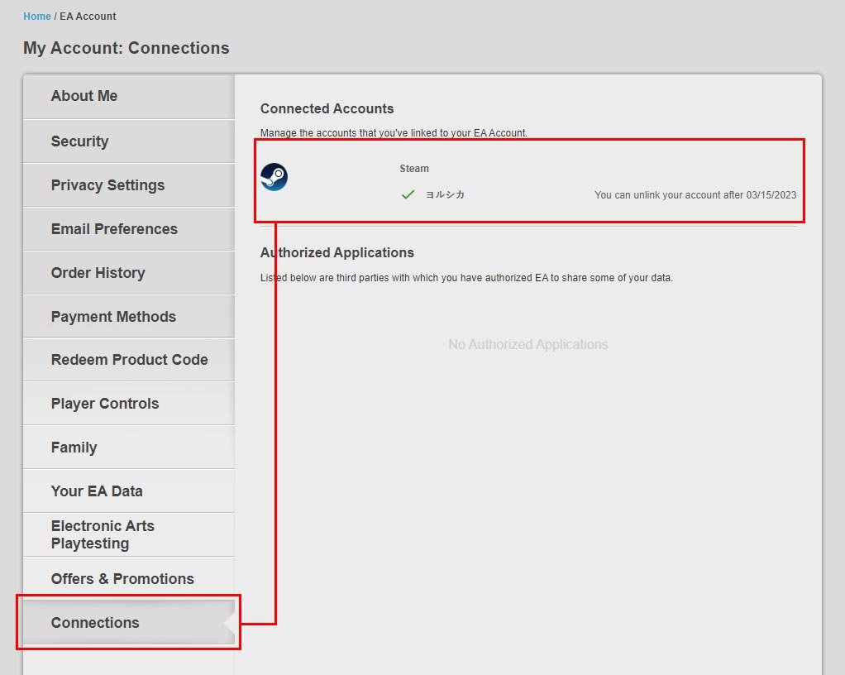
Task: View Order History
Action: (x=129, y=273)
